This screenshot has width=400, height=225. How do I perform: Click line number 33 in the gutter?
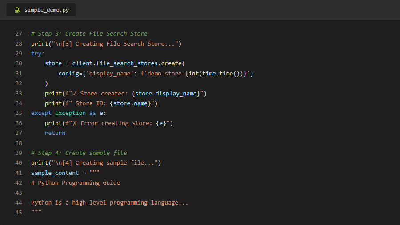19,94
